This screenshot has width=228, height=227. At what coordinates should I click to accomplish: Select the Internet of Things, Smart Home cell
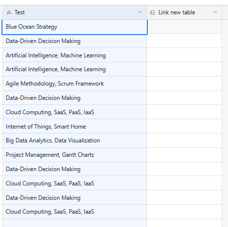(x=75, y=127)
